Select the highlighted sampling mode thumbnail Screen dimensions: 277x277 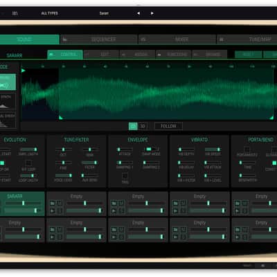[x=8, y=82]
